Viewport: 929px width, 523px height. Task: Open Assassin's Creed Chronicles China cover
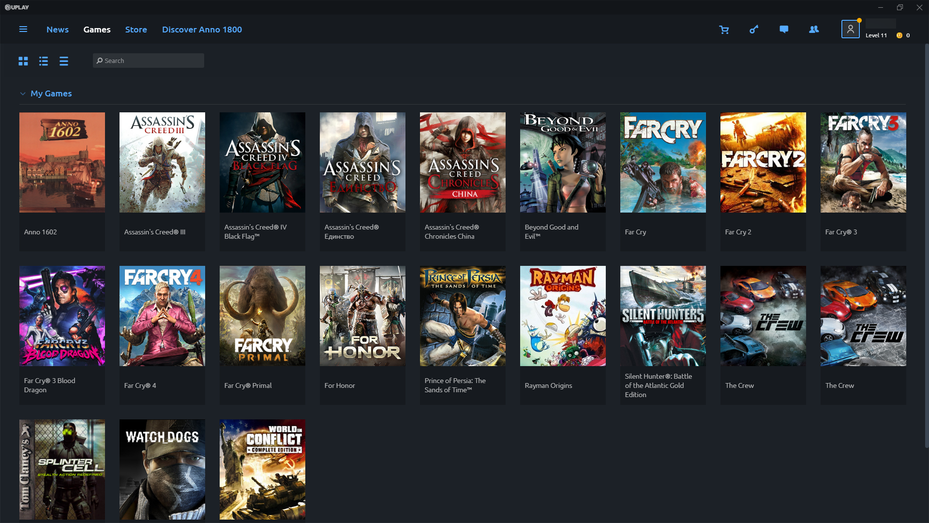point(463,163)
